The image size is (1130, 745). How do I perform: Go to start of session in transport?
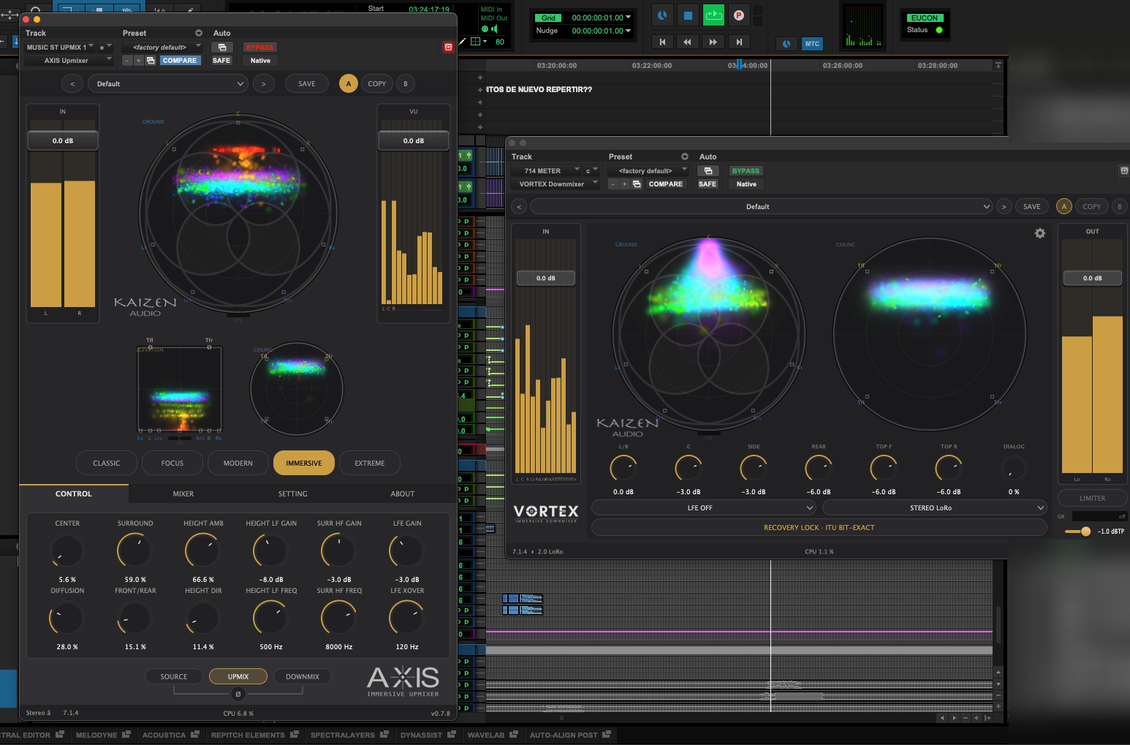coord(662,42)
